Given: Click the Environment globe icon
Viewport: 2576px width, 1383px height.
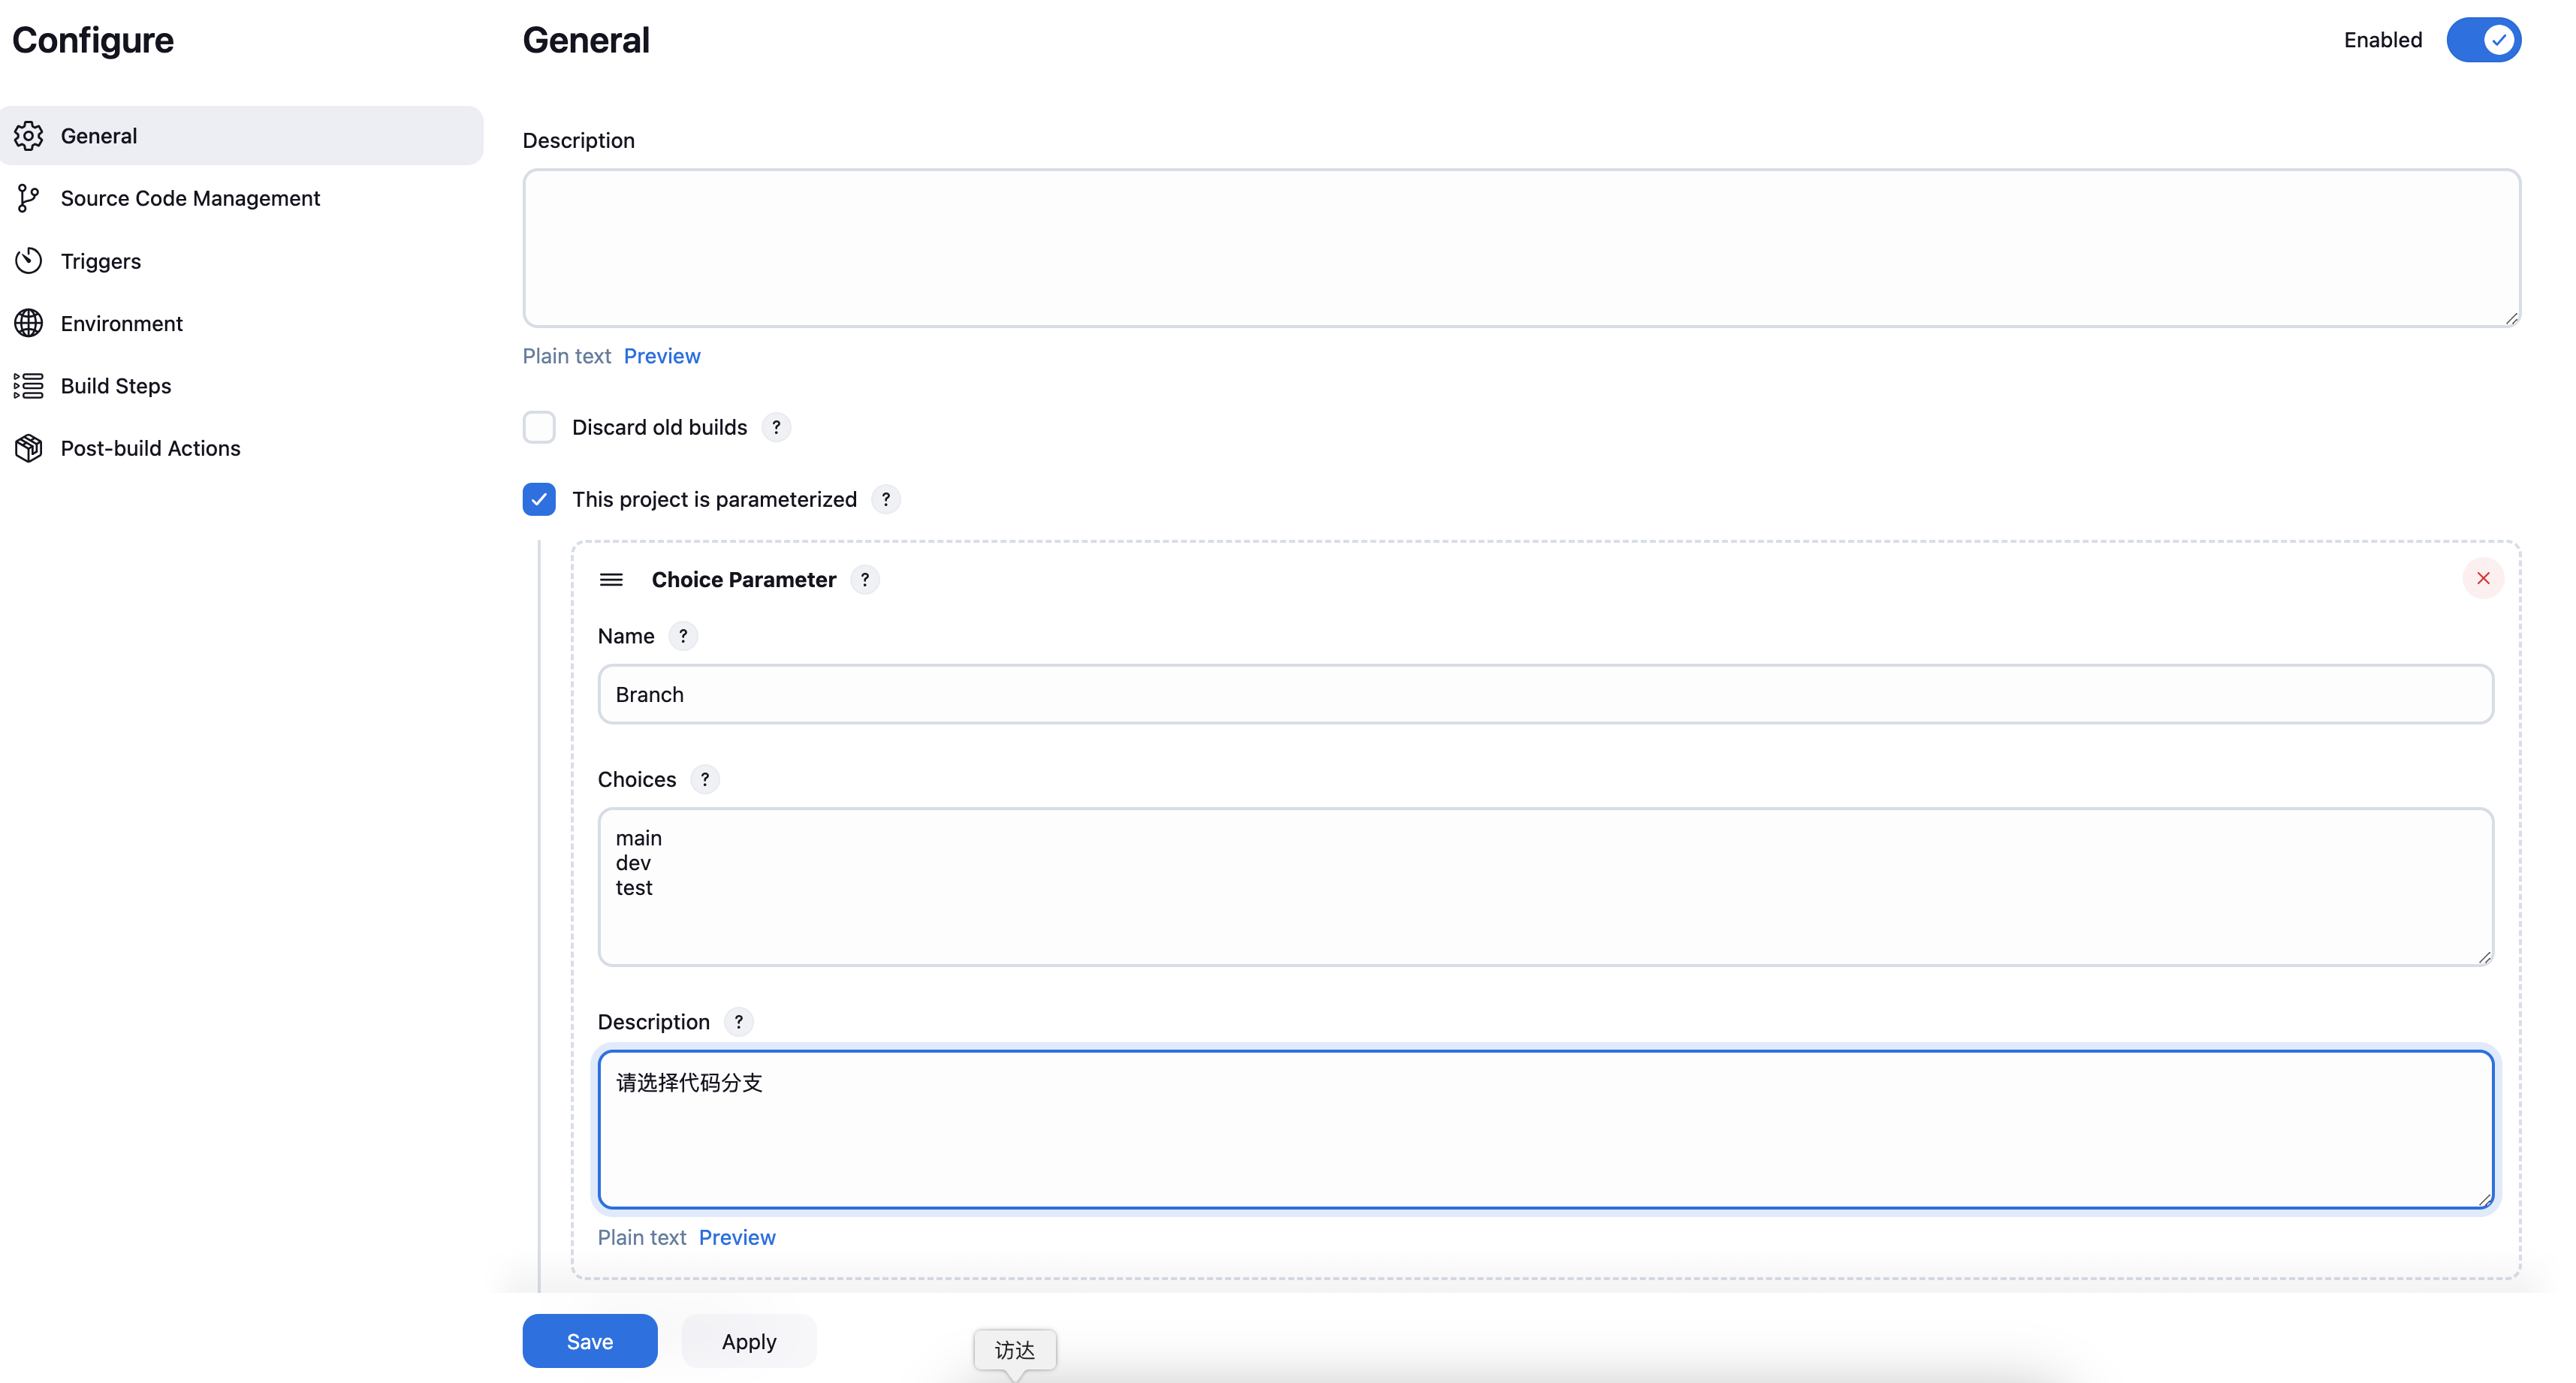Looking at the screenshot, I should point(28,323).
